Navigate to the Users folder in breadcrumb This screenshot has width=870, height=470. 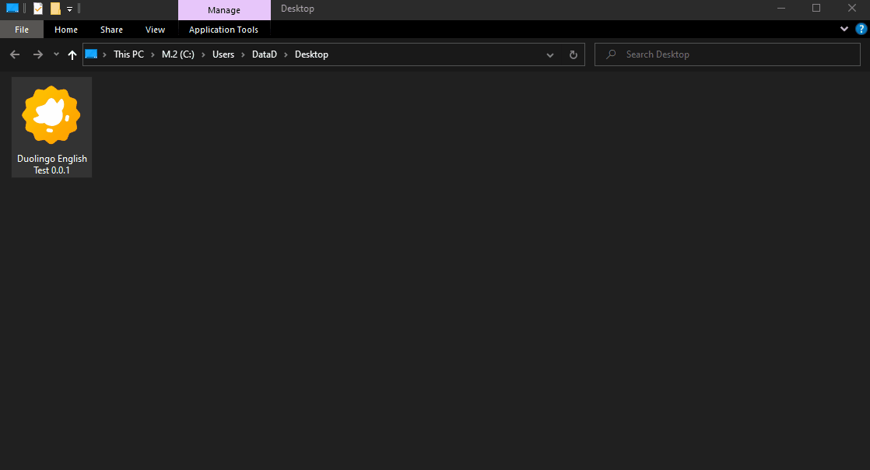point(223,54)
